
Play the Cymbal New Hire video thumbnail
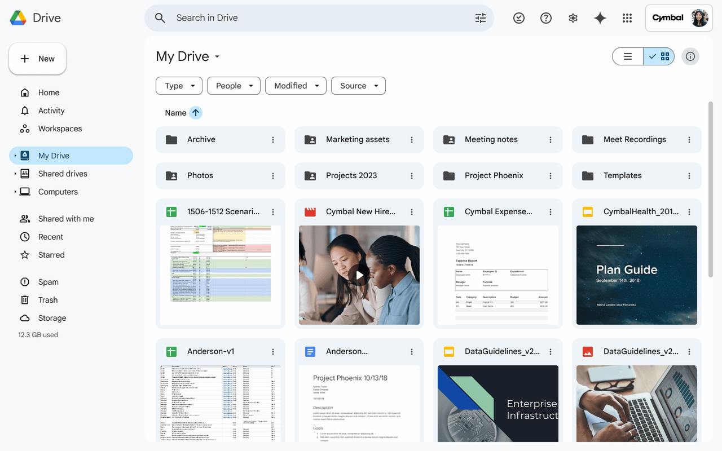pos(359,275)
